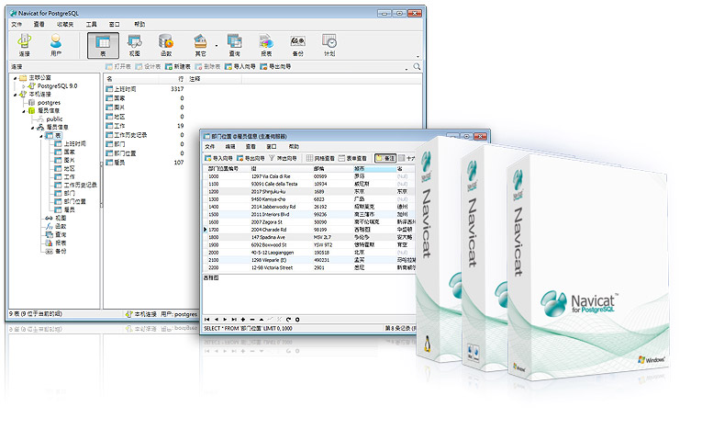Click memo text area showing 西雅图

(x=309, y=294)
